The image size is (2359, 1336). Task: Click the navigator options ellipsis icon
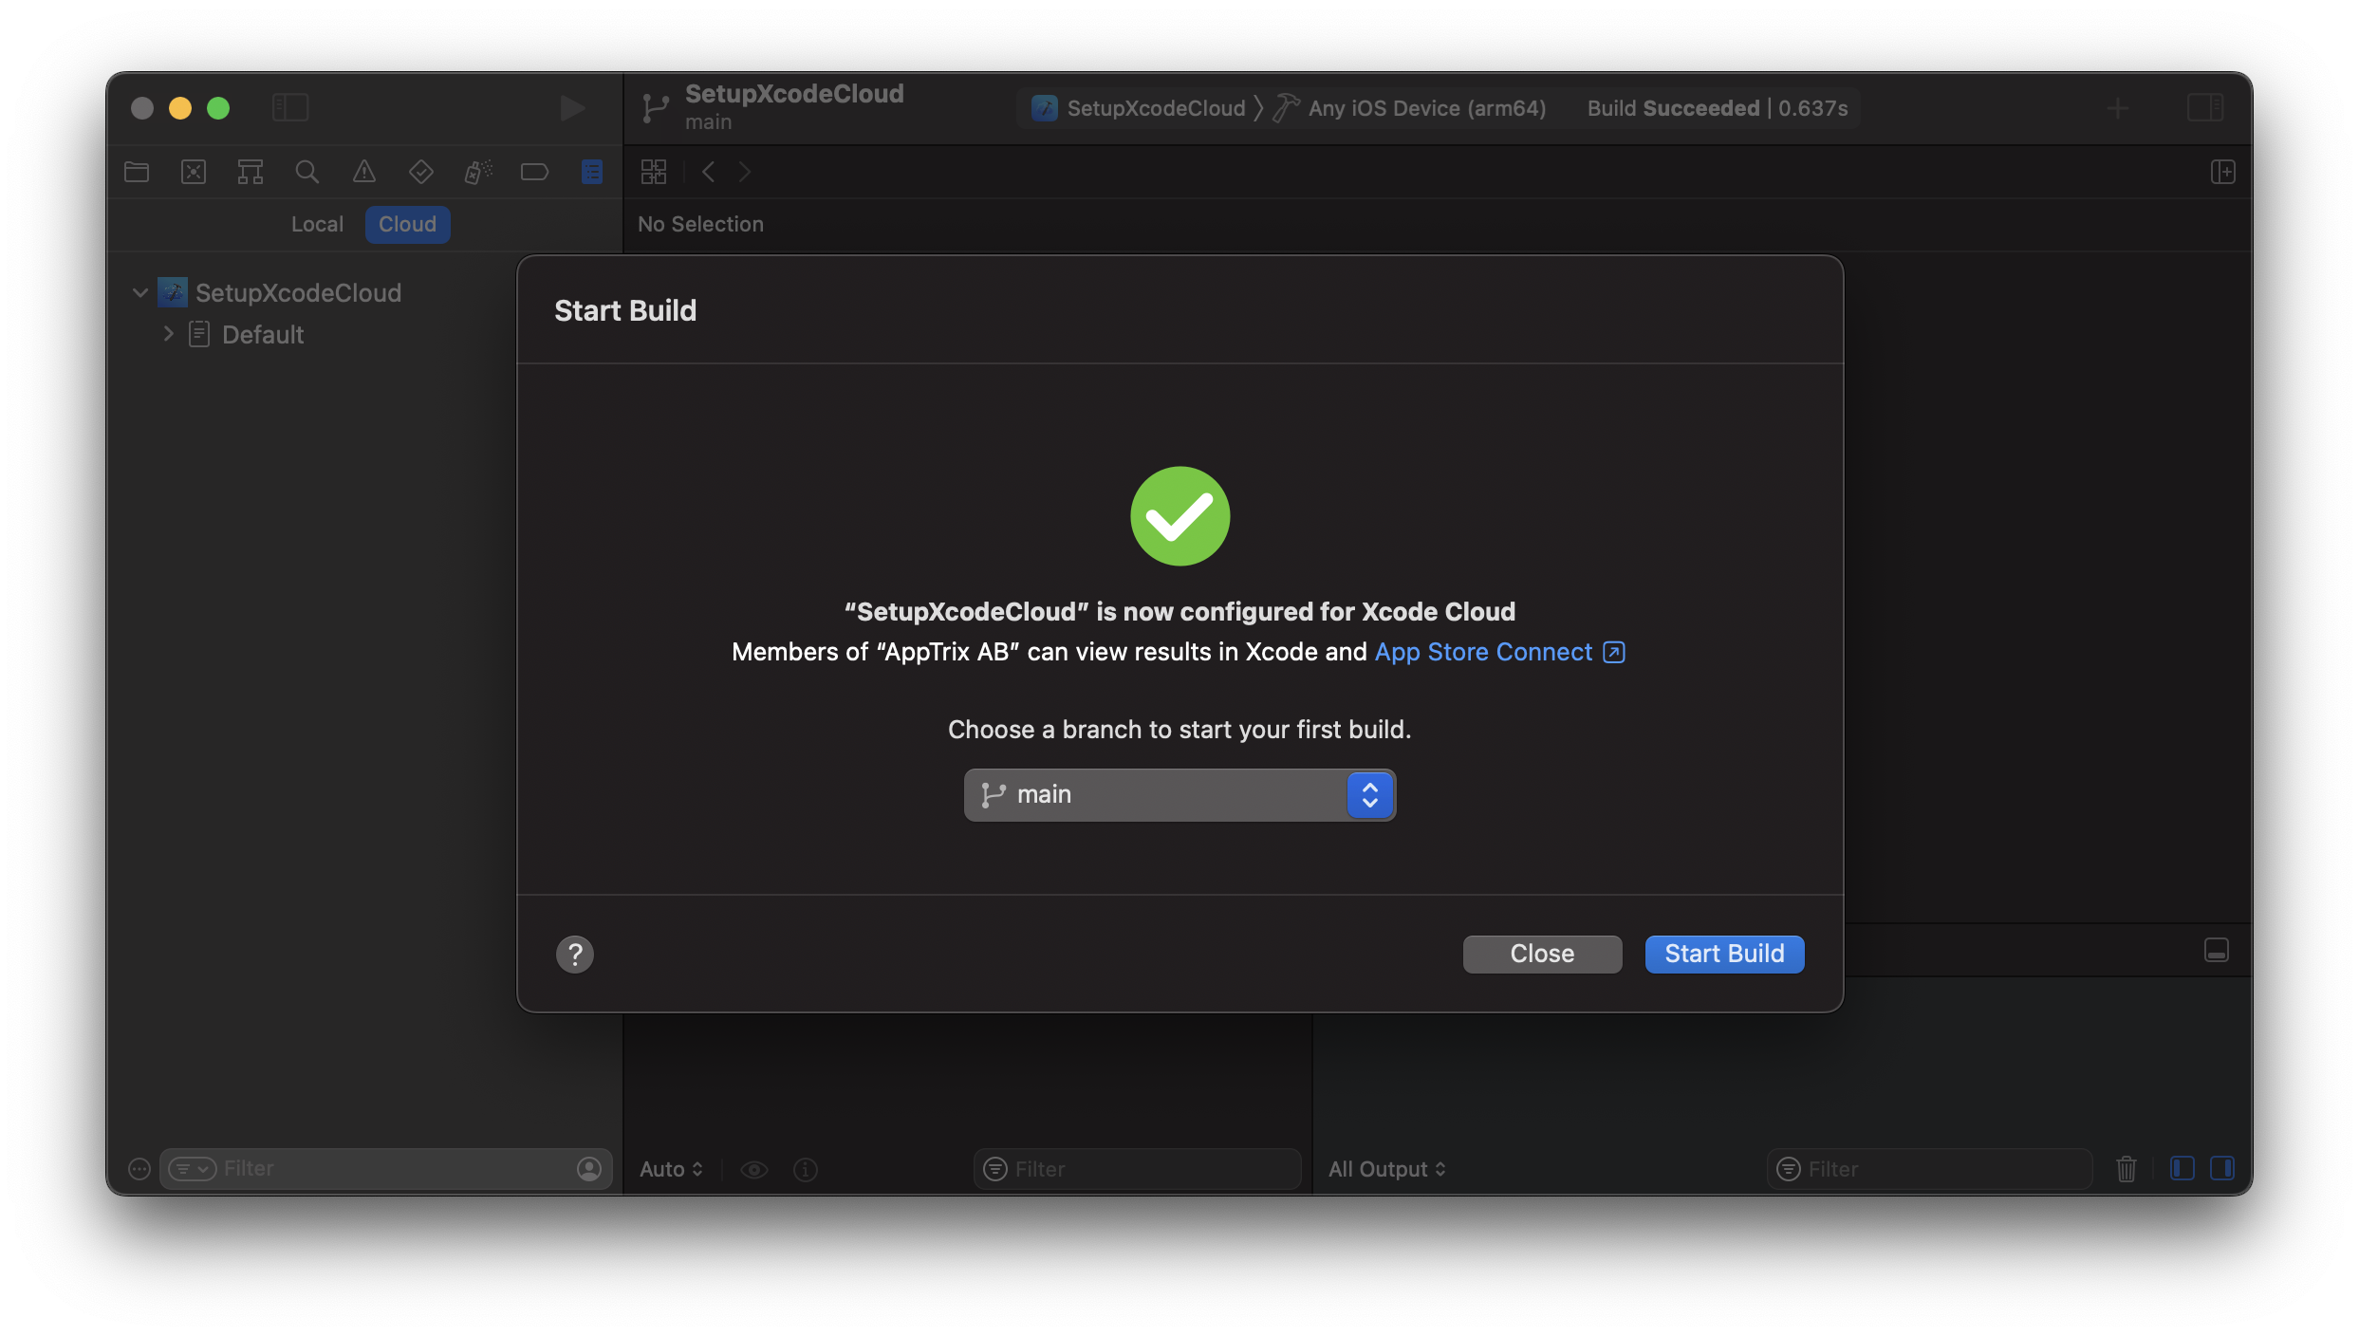click(x=139, y=1169)
